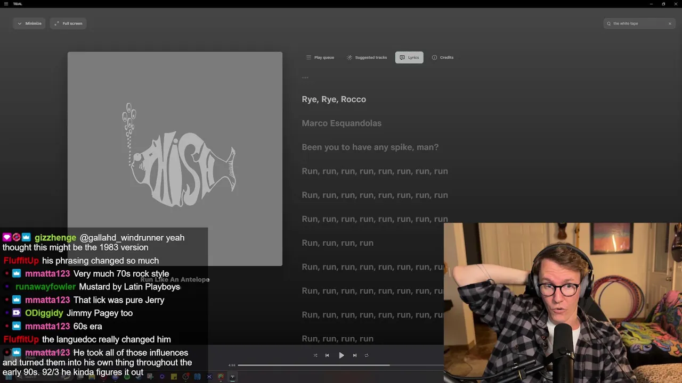Screen dimensions: 682x383
Task: Click the 4:56 elapsed time label
Action: coord(232,365)
